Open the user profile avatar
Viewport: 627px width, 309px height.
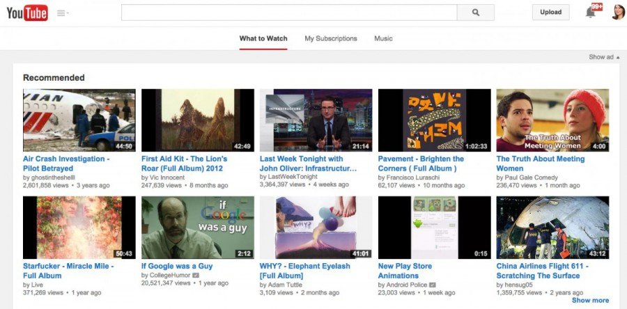(618, 12)
